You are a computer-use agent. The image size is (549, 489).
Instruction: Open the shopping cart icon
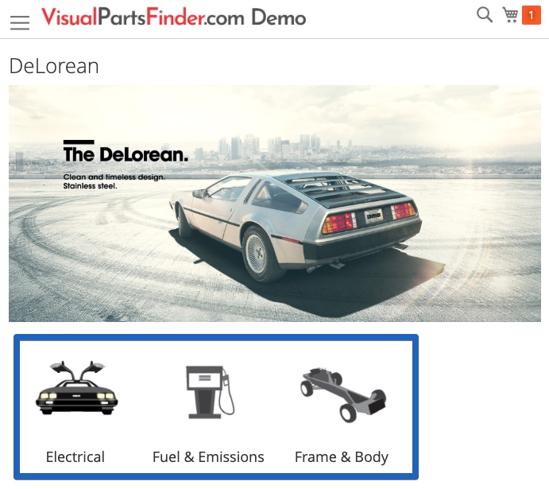point(511,15)
